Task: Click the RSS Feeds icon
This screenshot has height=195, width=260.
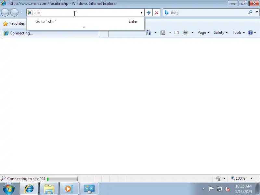Action: 163,33
